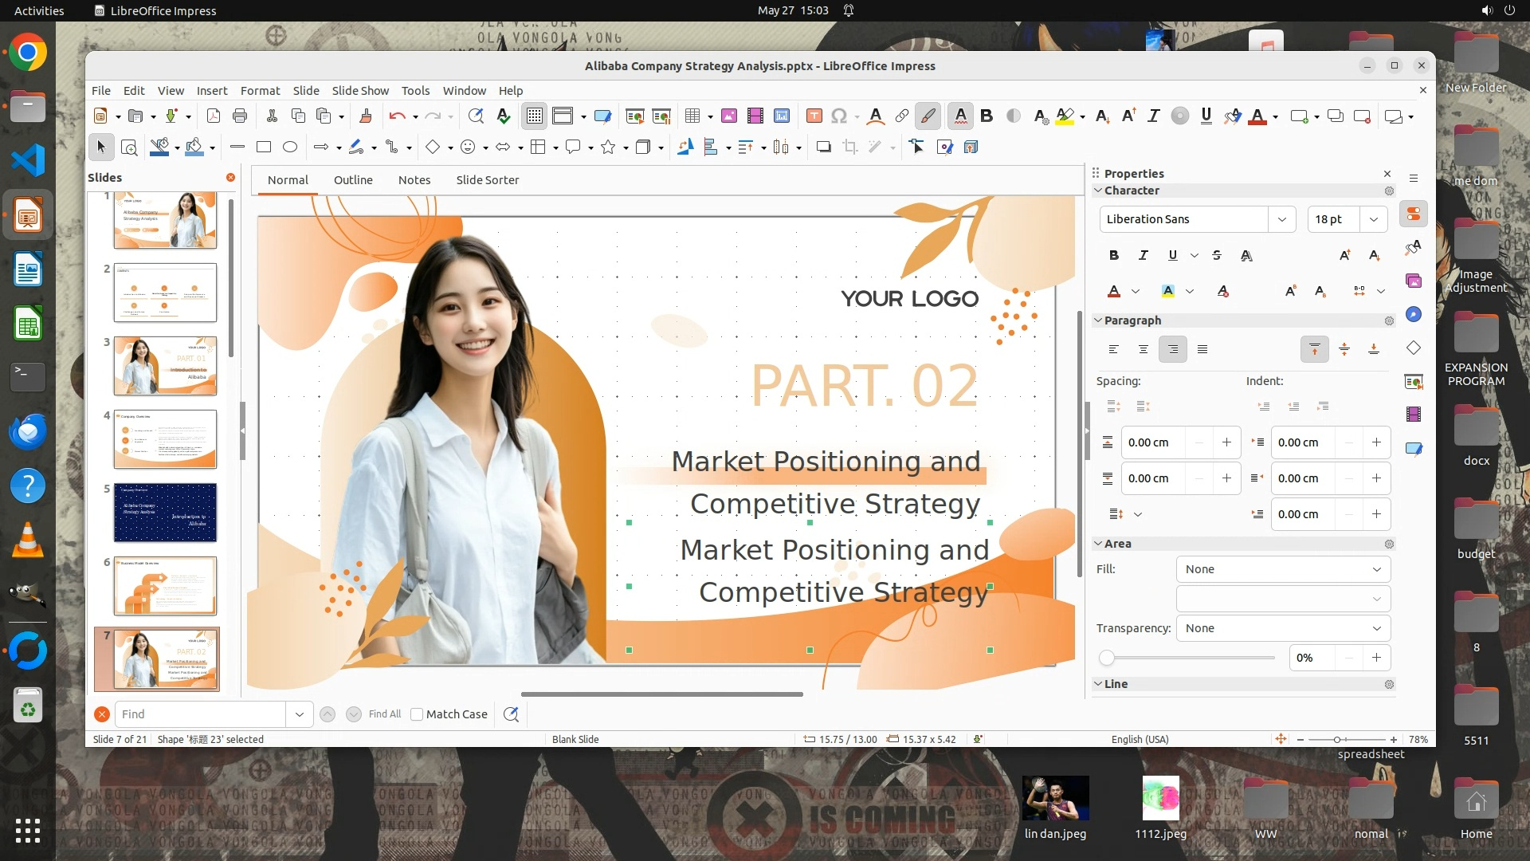Viewport: 1530px width, 861px height.
Task: Click the Insert Text Box icon
Action: [814, 116]
